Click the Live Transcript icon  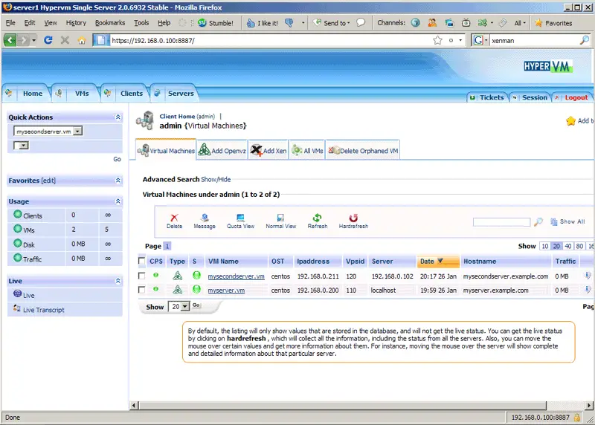pyautogui.click(x=16, y=308)
